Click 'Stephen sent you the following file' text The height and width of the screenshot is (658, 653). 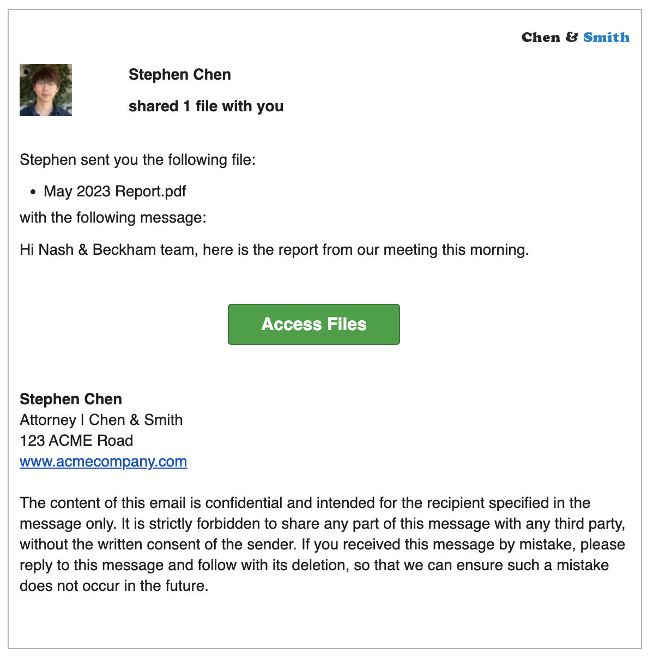[137, 160]
